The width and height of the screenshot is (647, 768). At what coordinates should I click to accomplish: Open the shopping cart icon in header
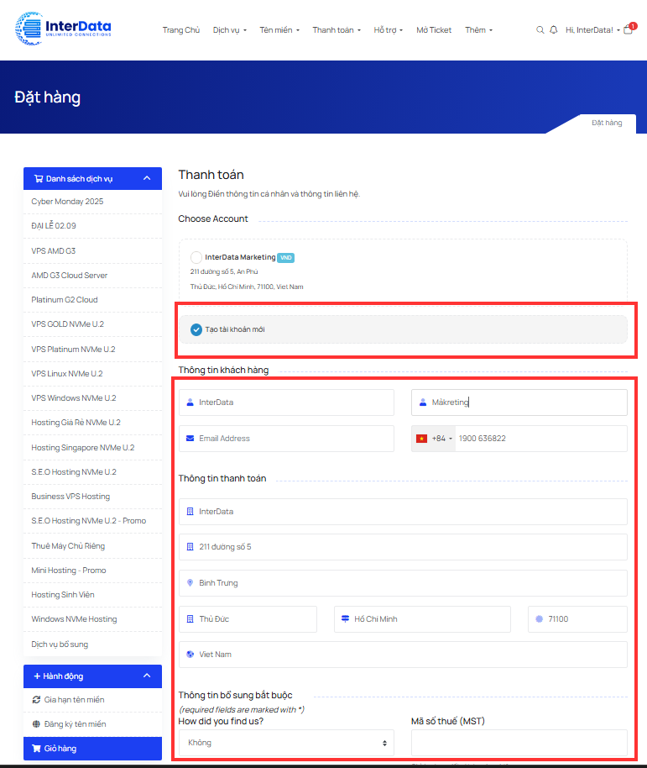pyautogui.click(x=629, y=30)
